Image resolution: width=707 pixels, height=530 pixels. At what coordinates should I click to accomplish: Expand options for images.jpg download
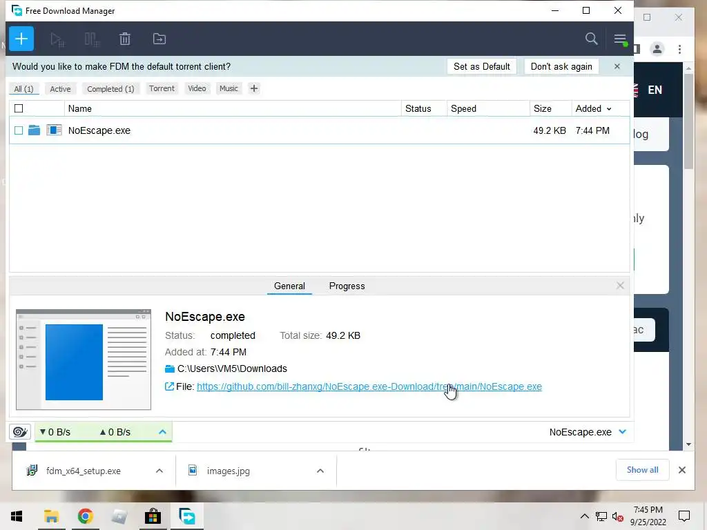click(x=320, y=471)
